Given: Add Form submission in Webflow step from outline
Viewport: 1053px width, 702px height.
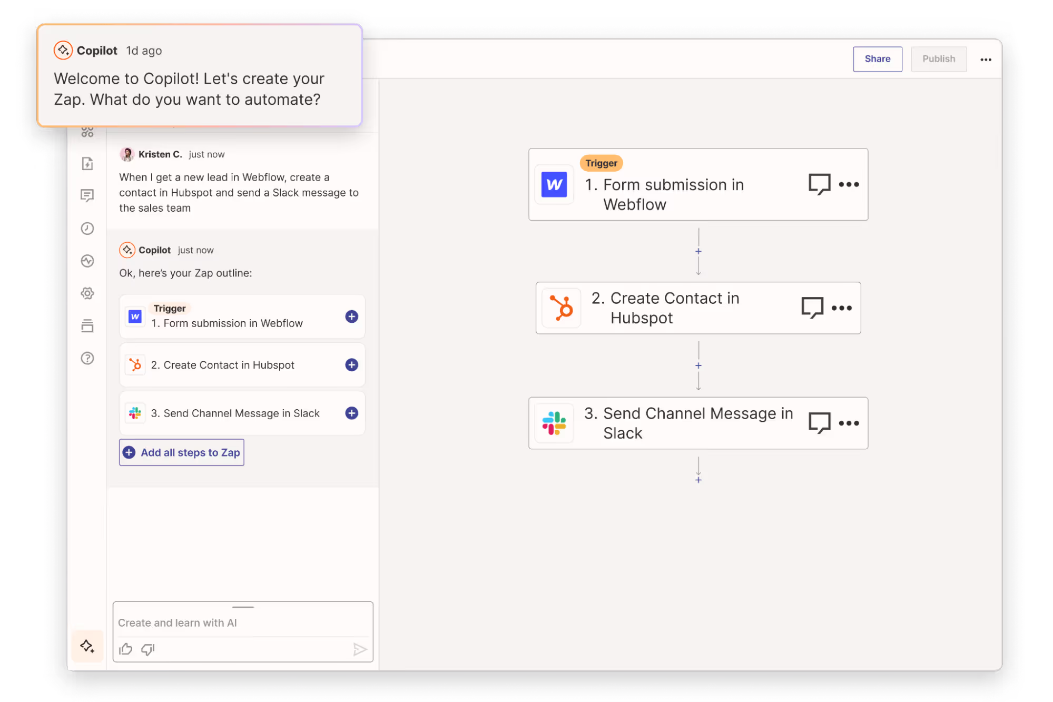Looking at the screenshot, I should (x=352, y=317).
